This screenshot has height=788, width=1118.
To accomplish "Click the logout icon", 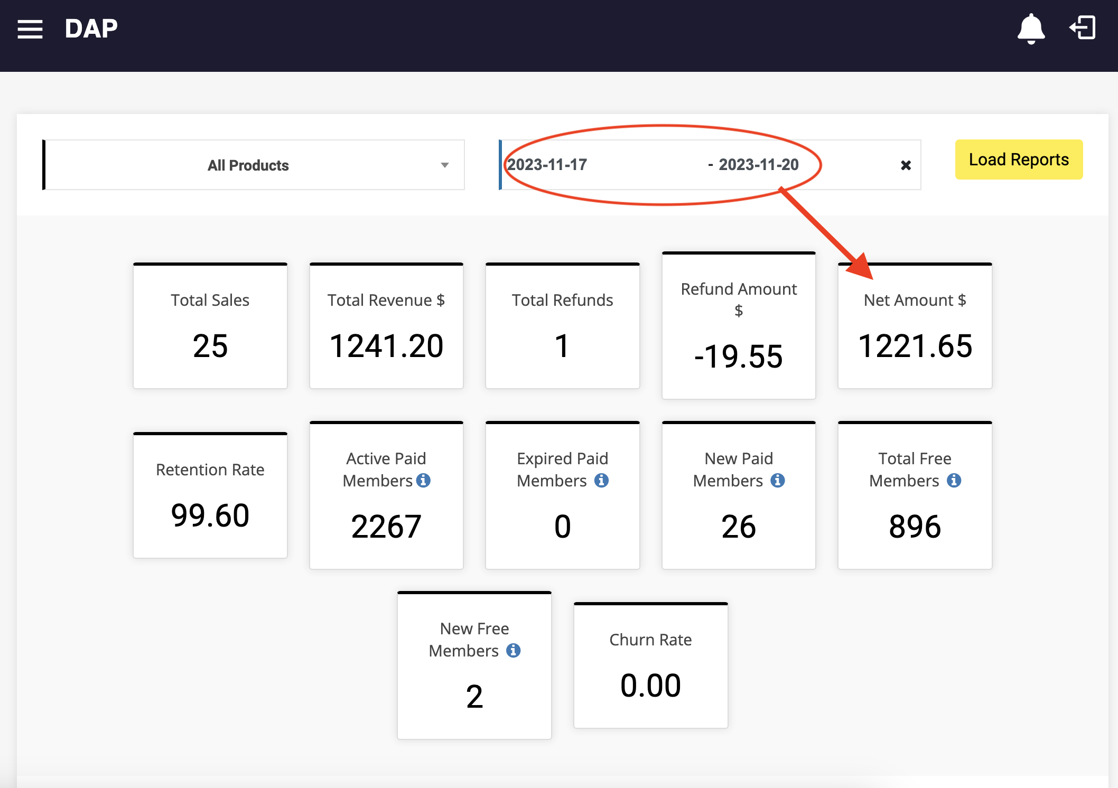I will click(x=1082, y=27).
